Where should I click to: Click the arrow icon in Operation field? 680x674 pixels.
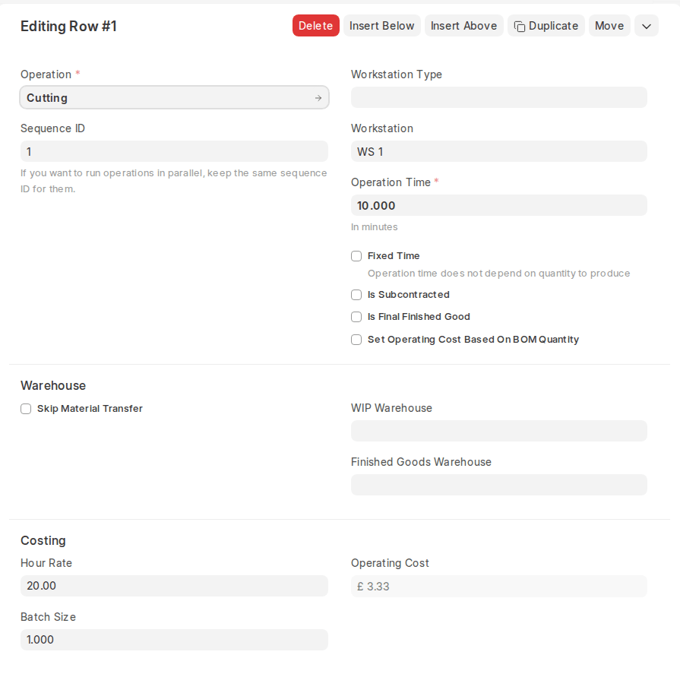(x=318, y=98)
